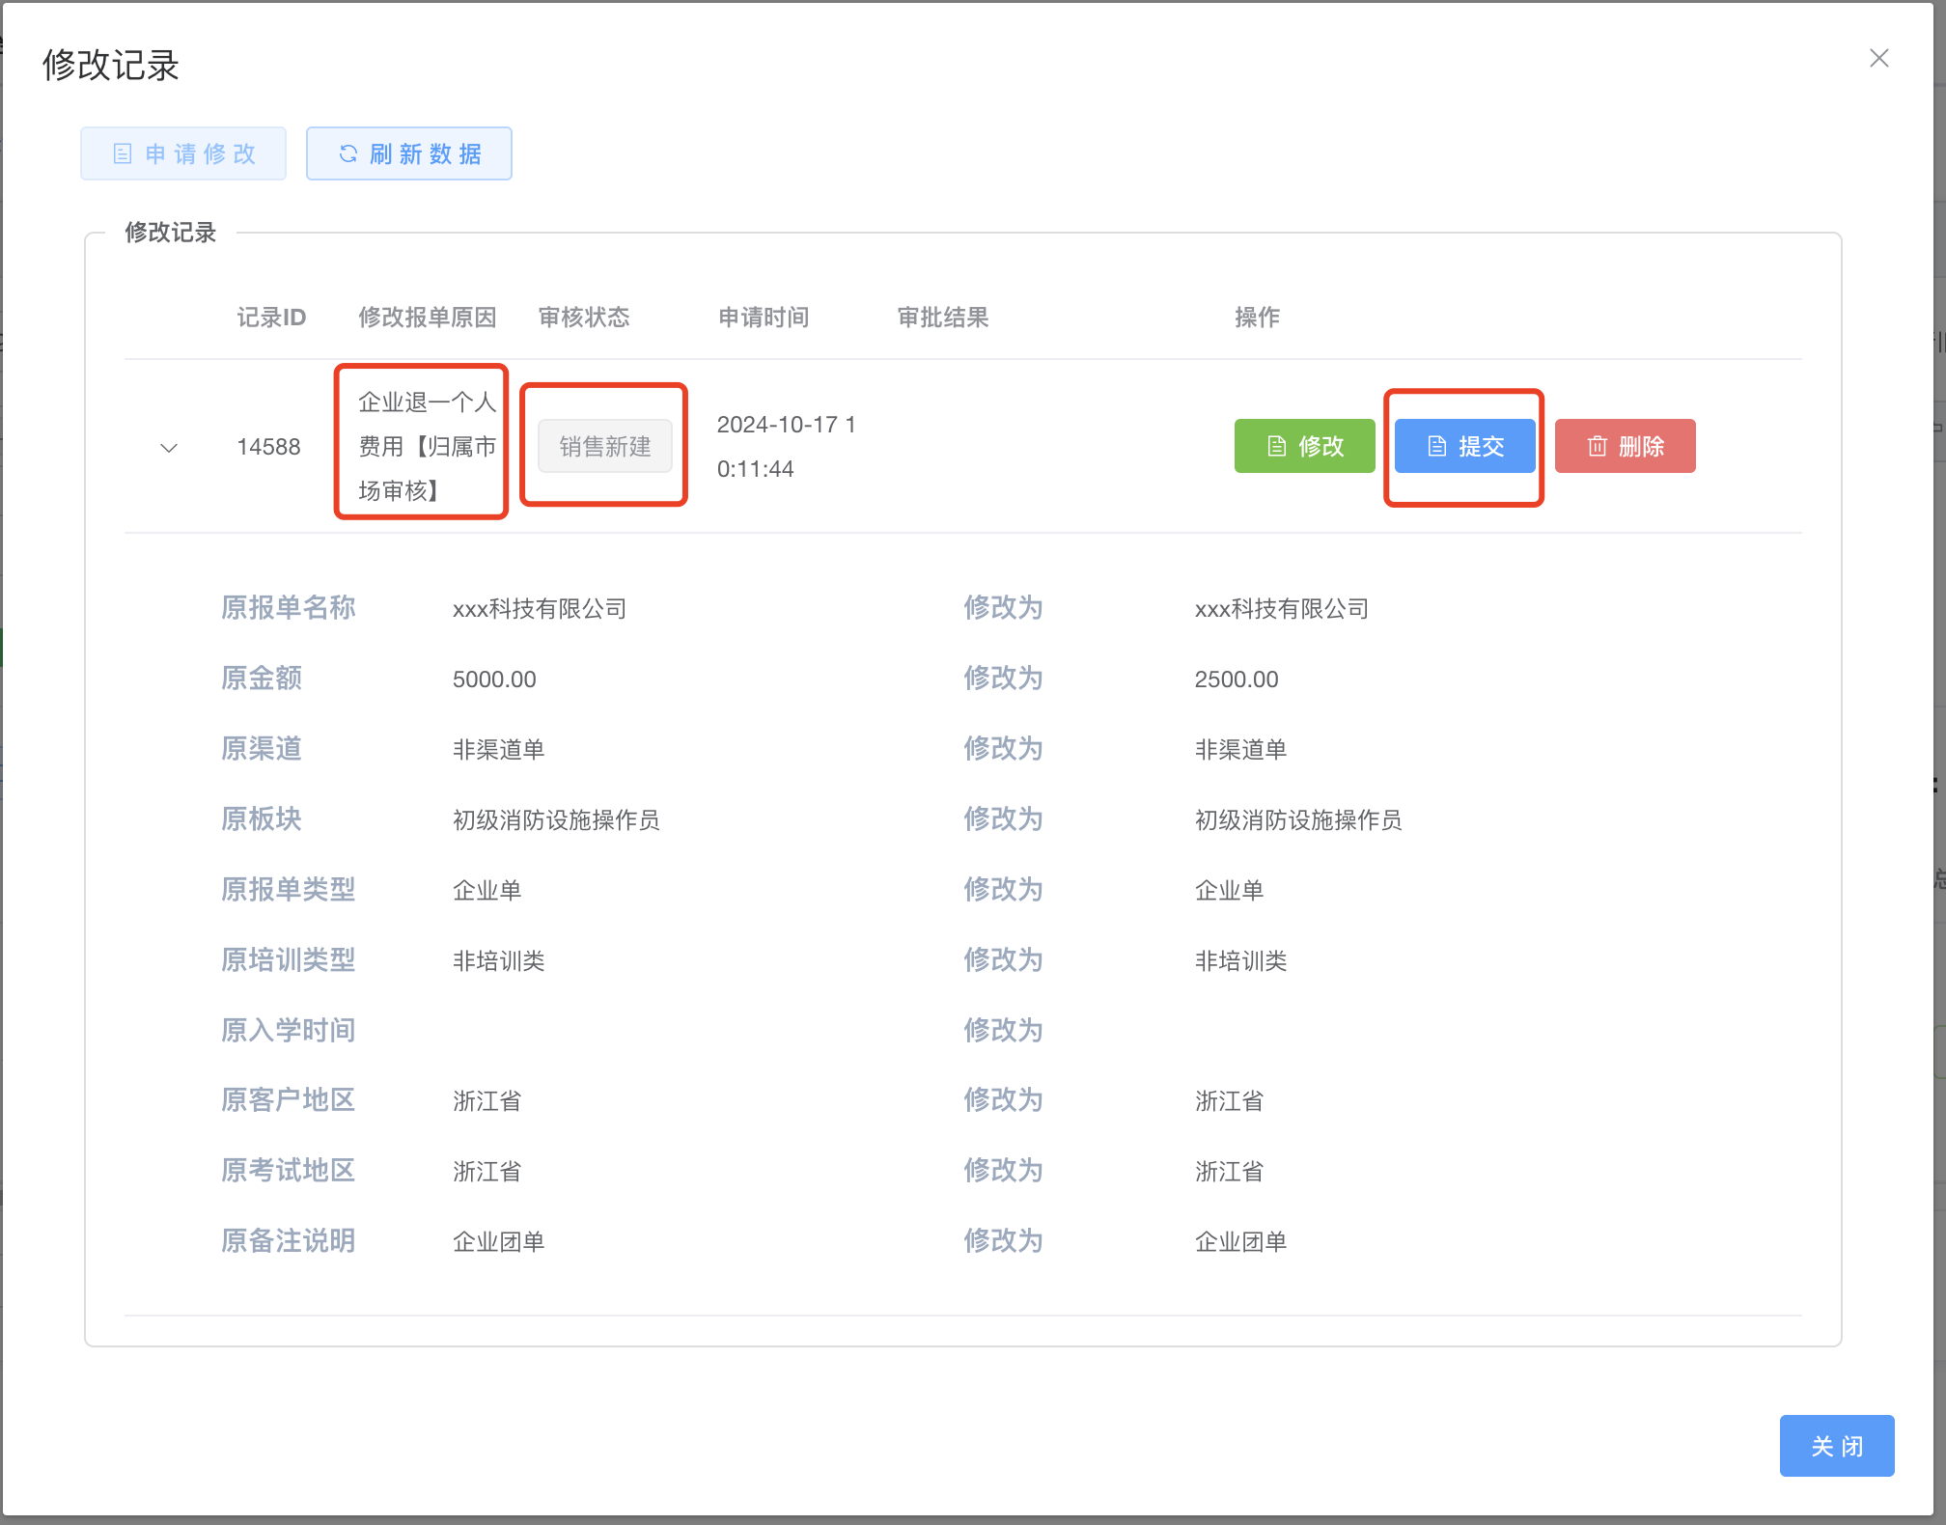Viewport: 1946px width, 1525px height.
Task: Click the 记录ID column header
Action: click(x=271, y=318)
